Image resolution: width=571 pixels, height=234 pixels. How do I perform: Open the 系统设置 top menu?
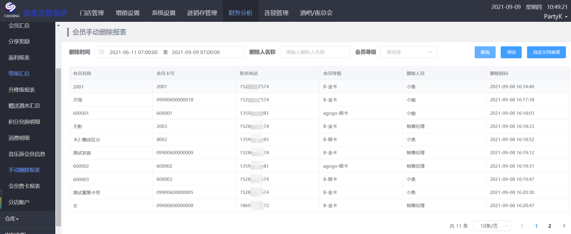coord(164,13)
